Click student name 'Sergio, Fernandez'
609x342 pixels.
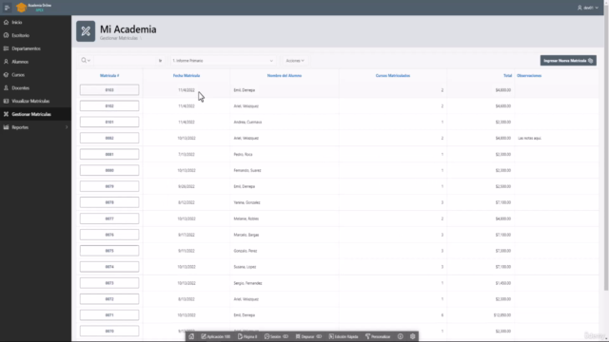[x=247, y=283]
